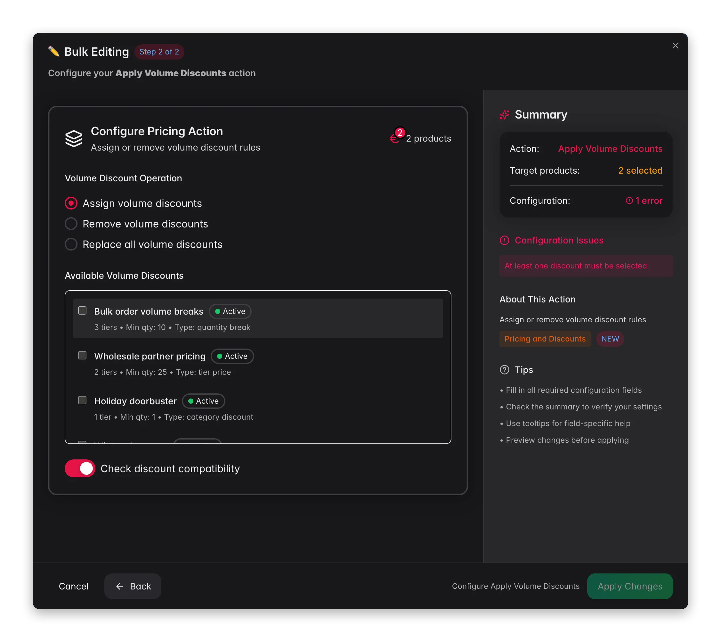Click 'Preview changes before applying' tip
The height and width of the screenshot is (642, 721).
tap(567, 440)
